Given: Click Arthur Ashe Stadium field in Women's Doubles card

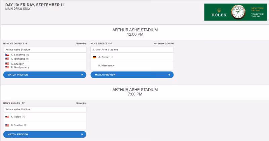Looking at the screenshot, I should pos(45,50).
